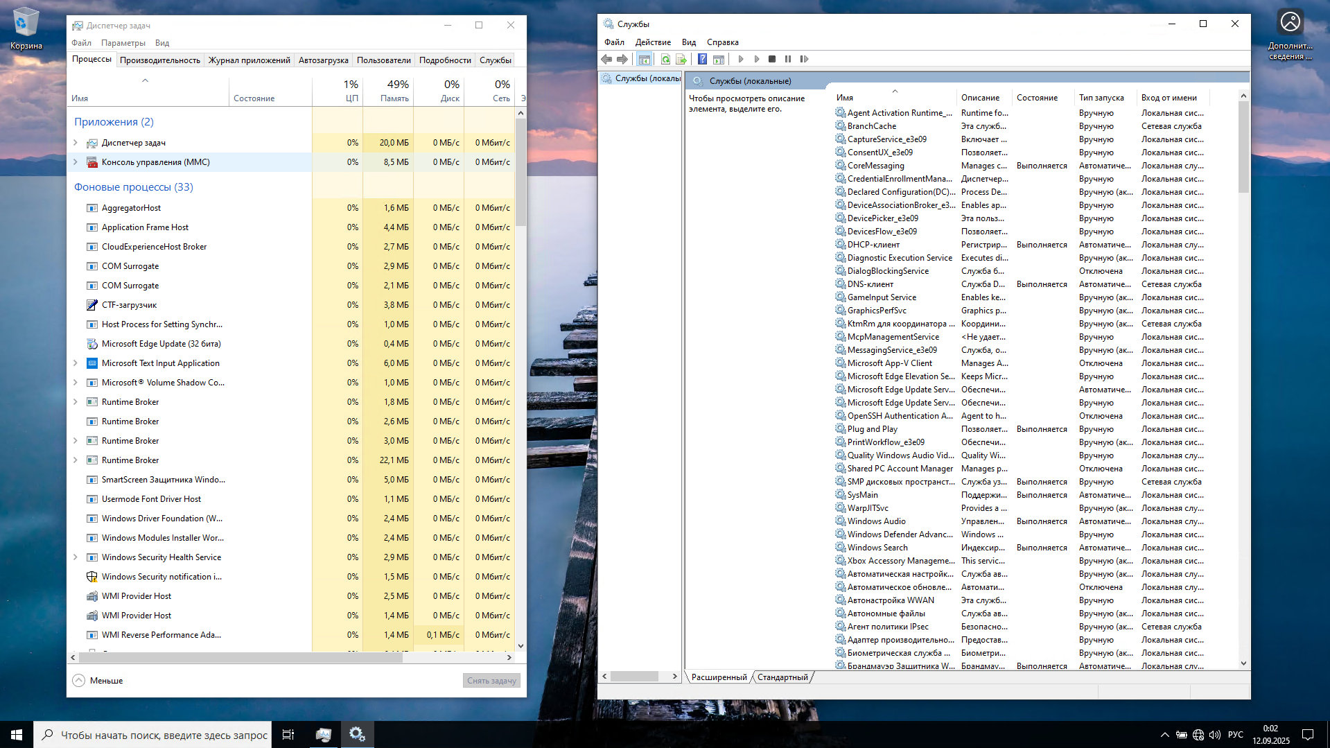Open Help via the blue question-mark icon
This screenshot has height=748, width=1330.
tap(702, 59)
